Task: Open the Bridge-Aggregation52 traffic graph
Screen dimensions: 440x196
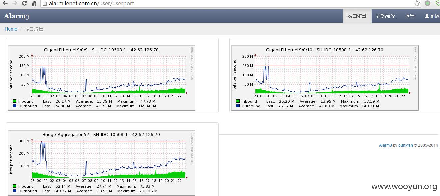Action: coord(101,163)
